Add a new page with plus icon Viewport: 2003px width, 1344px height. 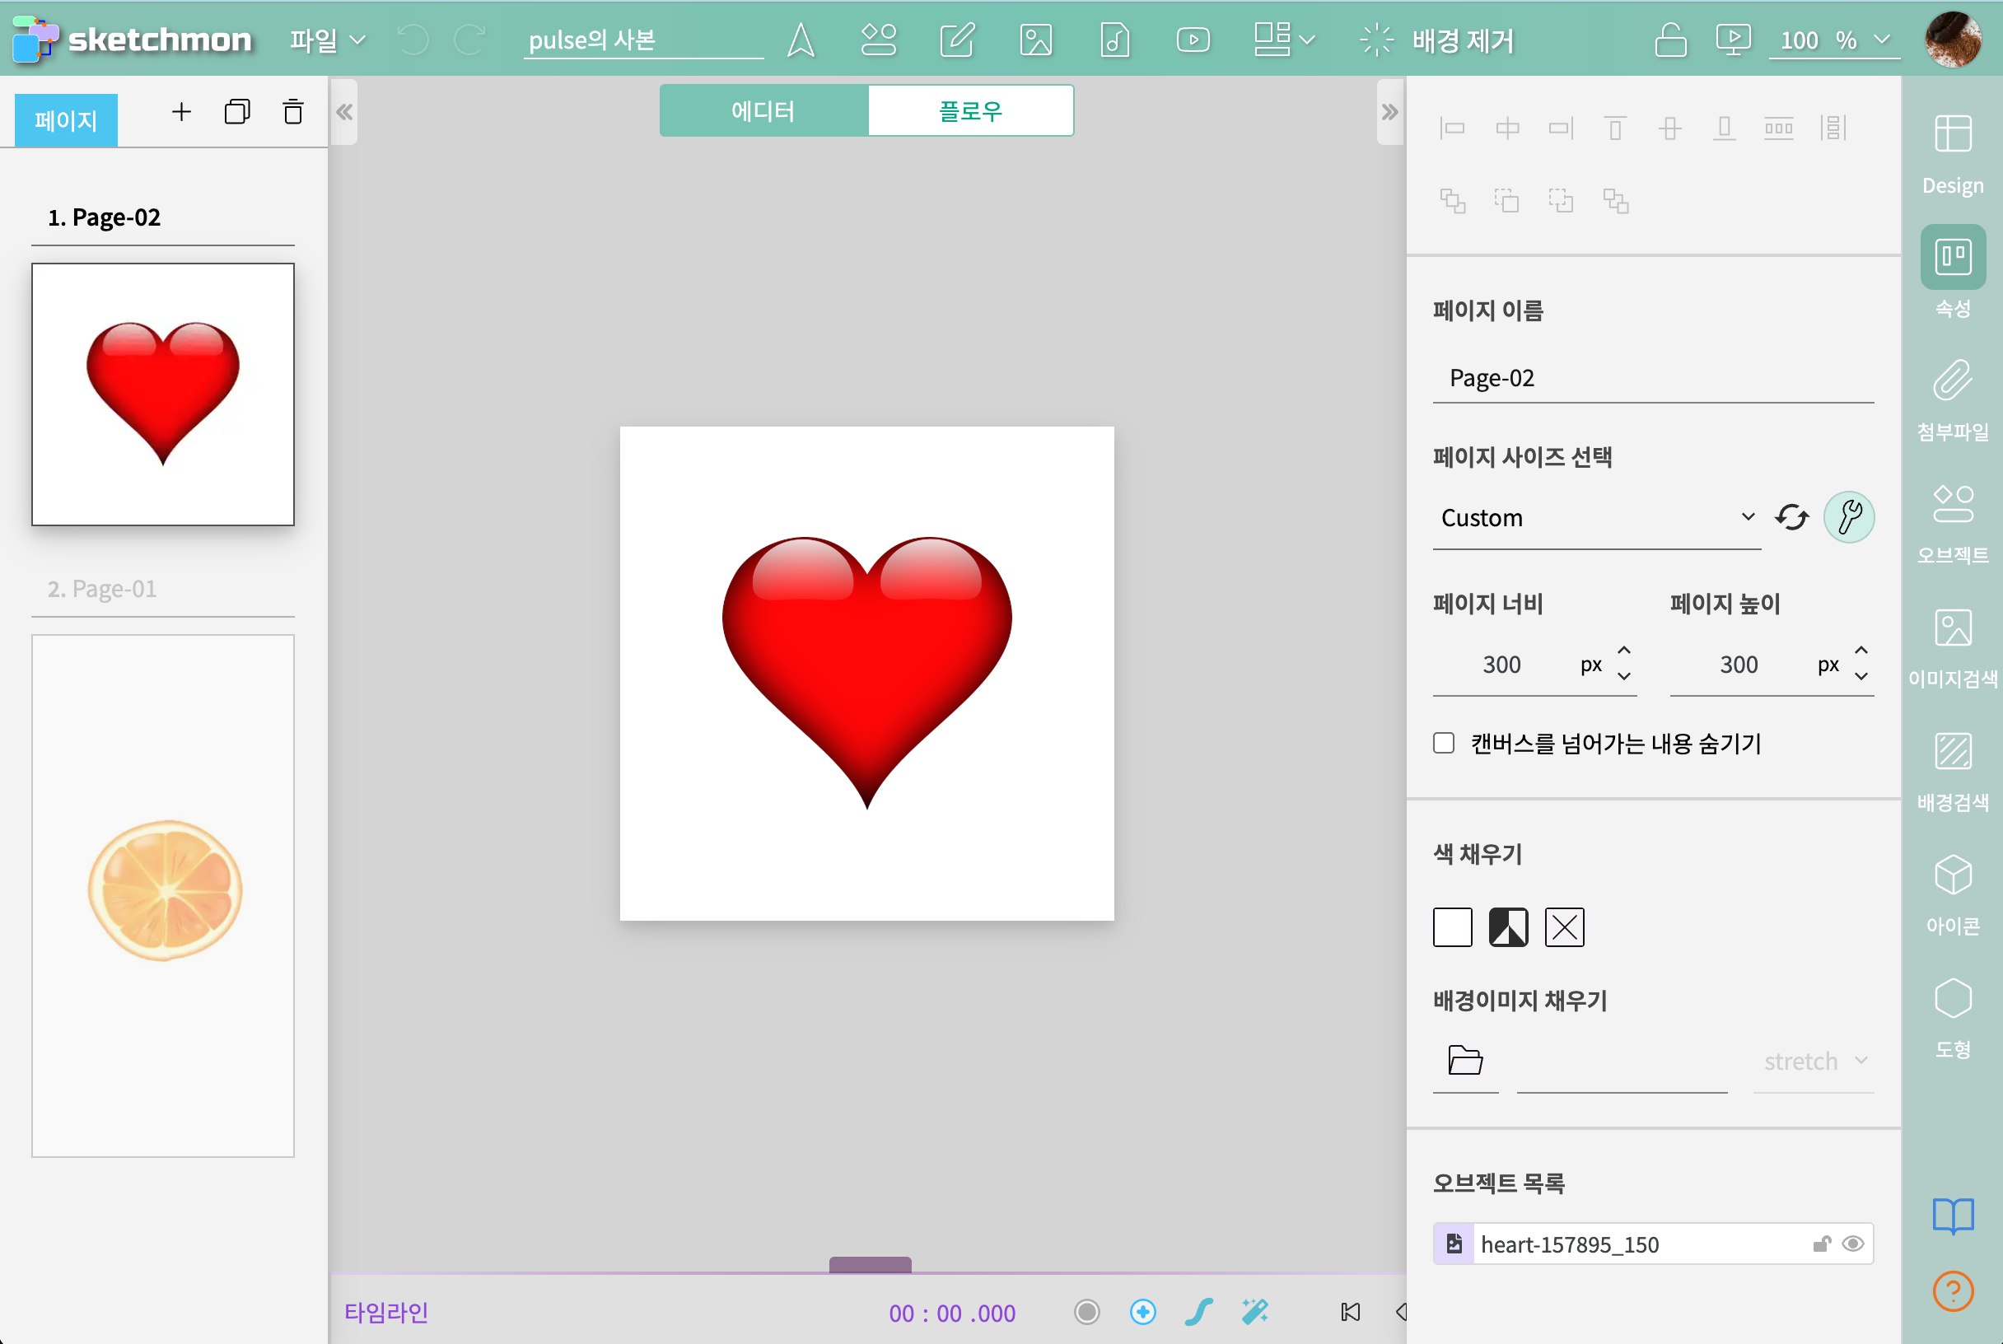click(181, 112)
